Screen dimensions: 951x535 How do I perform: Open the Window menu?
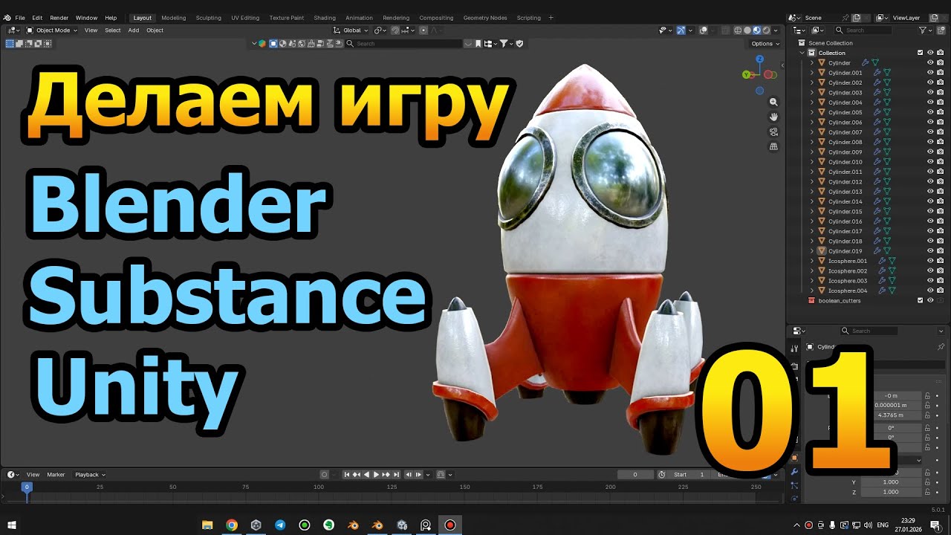coord(86,18)
